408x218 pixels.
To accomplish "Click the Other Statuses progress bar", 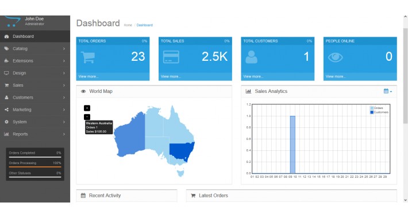I will point(35,177).
